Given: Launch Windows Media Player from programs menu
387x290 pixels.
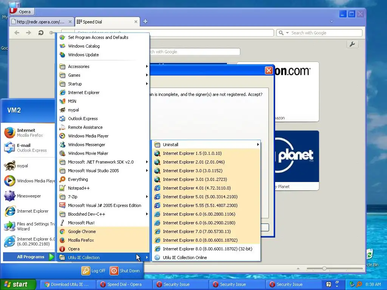Looking at the screenshot, I should (104, 136).
